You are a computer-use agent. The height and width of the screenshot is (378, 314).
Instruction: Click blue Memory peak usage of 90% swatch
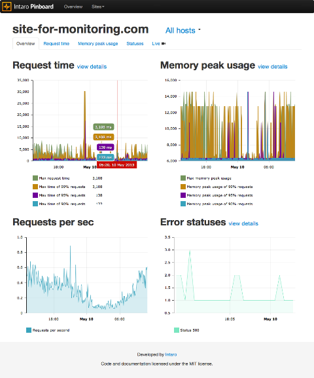pyautogui.click(x=183, y=204)
